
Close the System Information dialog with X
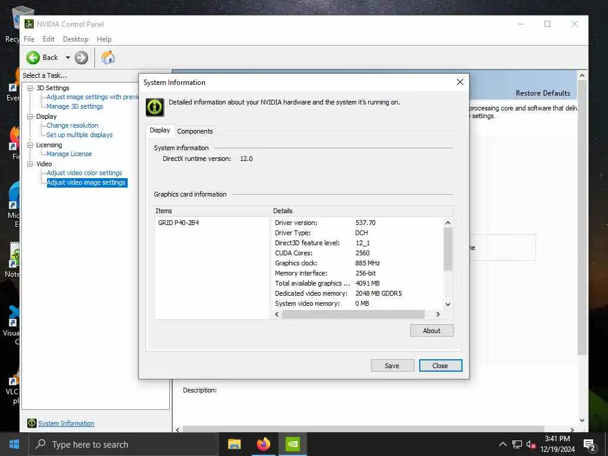[x=460, y=82]
